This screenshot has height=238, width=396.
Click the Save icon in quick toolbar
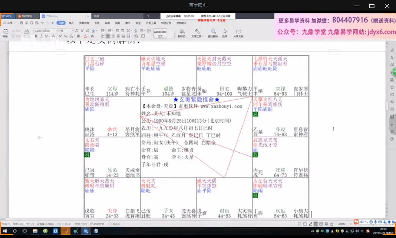point(22,23)
